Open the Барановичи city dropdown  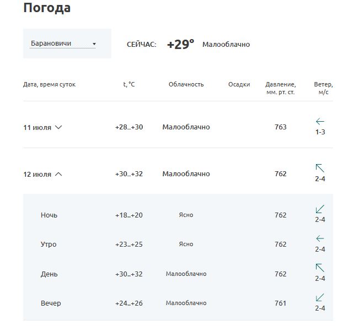[63, 44]
